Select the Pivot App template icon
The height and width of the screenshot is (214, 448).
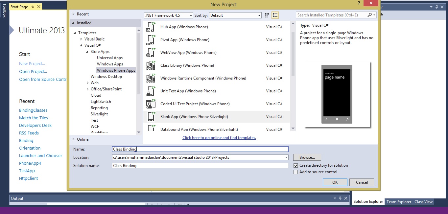151,40
